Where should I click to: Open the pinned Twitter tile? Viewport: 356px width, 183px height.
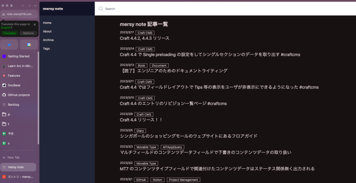point(9,45)
